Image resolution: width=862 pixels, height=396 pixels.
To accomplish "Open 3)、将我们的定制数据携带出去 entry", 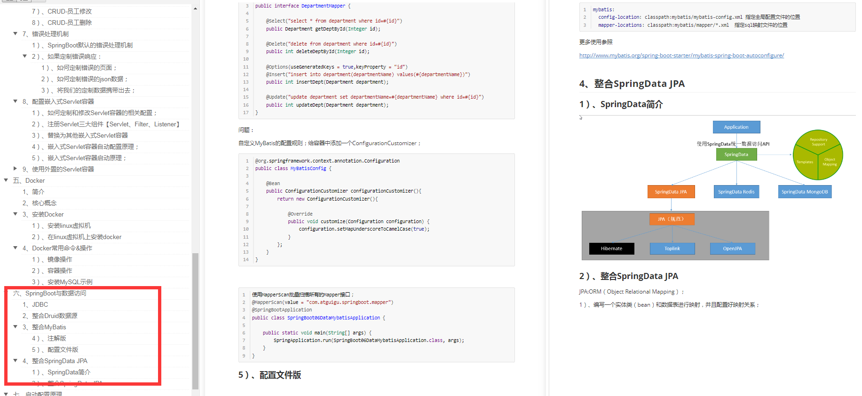I will coord(88,90).
